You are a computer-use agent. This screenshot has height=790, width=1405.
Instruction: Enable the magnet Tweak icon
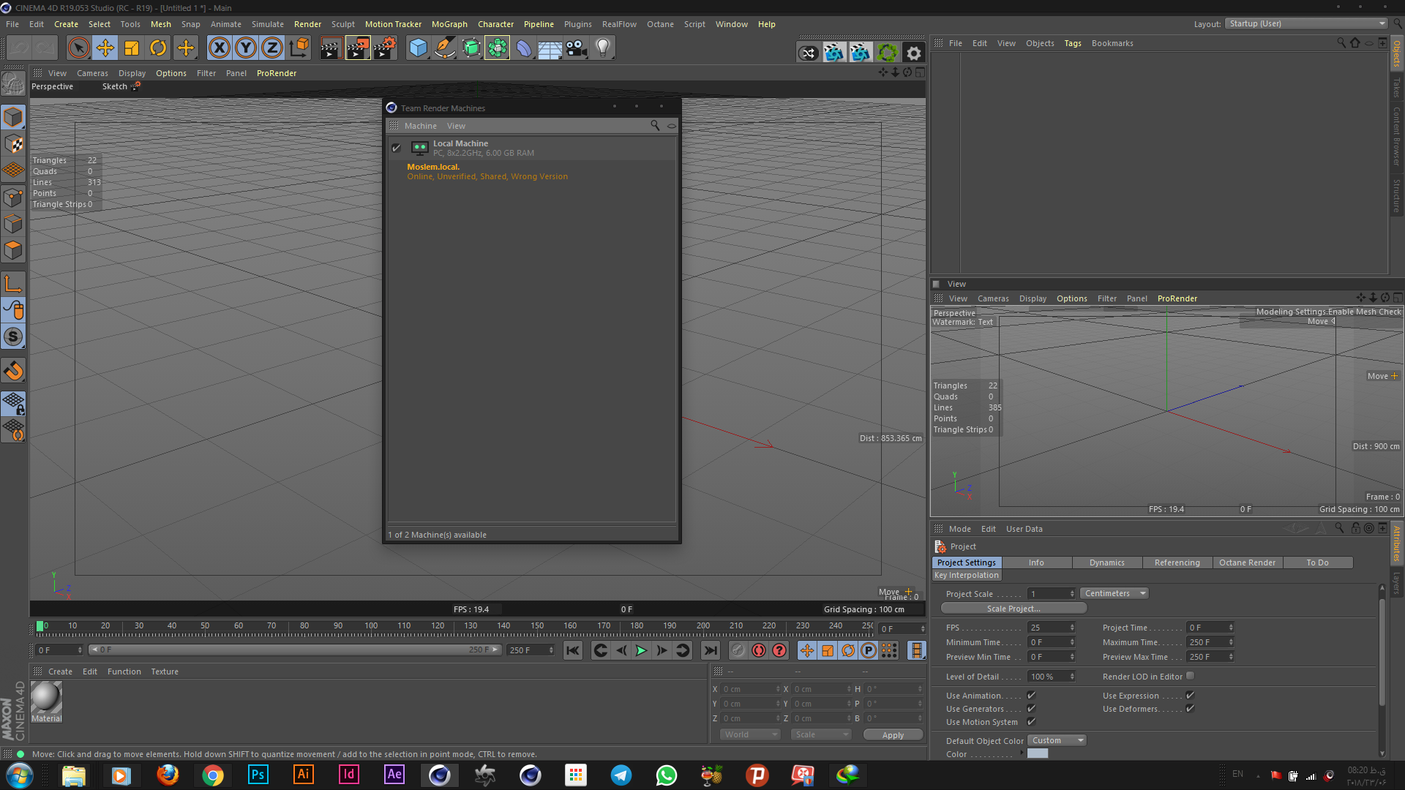click(x=13, y=371)
